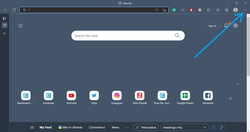The height and width of the screenshot is (132, 250).
Task: Open page settings gear icon
Action: coord(236,26)
